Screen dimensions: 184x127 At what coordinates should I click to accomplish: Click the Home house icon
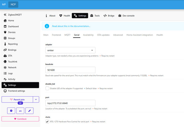(5, 21)
